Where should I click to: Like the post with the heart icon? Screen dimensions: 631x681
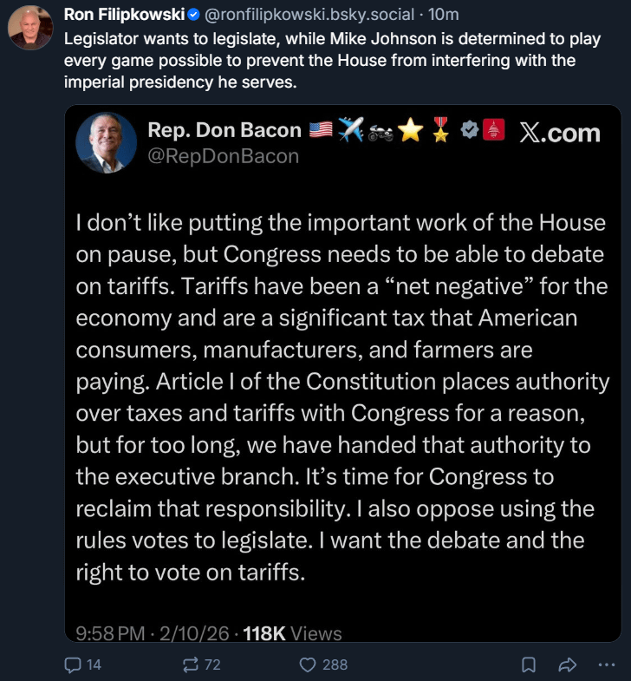(x=307, y=665)
